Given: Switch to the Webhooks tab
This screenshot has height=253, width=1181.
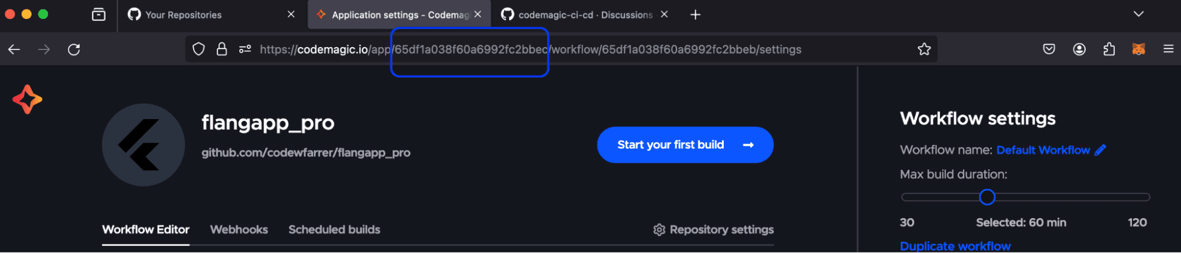Looking at the screenshot, I should (x=239, y=229).
